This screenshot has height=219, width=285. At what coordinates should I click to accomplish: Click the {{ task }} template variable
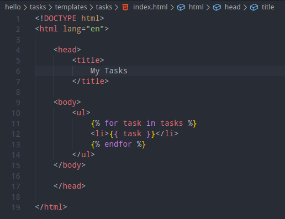coord(132,133)
